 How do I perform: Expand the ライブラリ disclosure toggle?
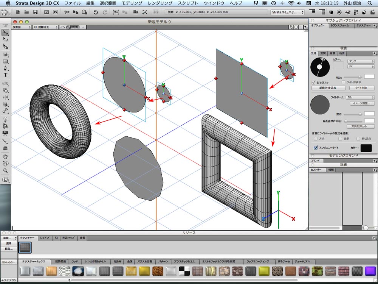(9, 280)
